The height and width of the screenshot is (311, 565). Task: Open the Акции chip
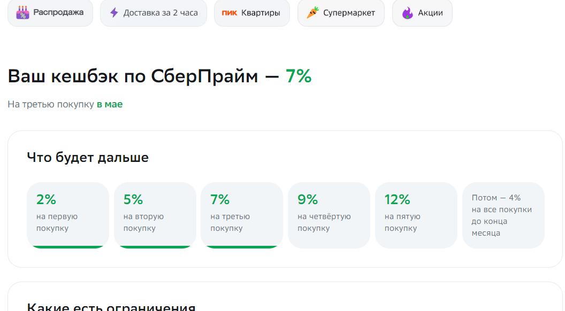click(422, 13)
